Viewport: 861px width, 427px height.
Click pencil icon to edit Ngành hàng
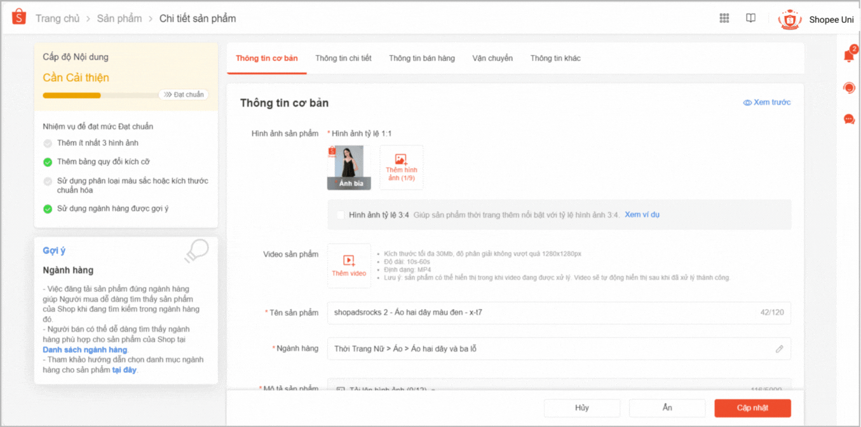779,349
